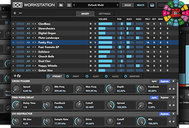Open the Default Multi preset selector
Viewport: 189px width, 128px height.
(x=96, y=5)
